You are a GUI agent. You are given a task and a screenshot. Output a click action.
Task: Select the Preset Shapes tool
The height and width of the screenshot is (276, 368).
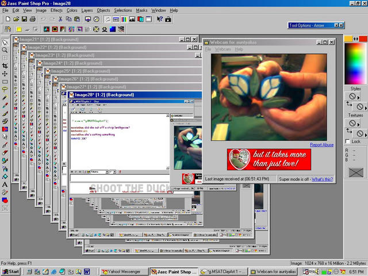[x=5, y=200]
